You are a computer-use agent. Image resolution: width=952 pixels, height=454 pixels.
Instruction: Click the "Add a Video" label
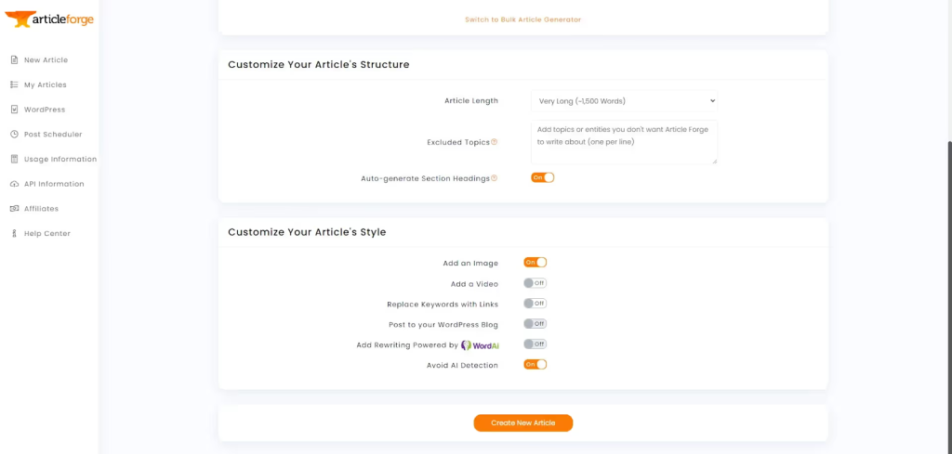tap(474, 284)
